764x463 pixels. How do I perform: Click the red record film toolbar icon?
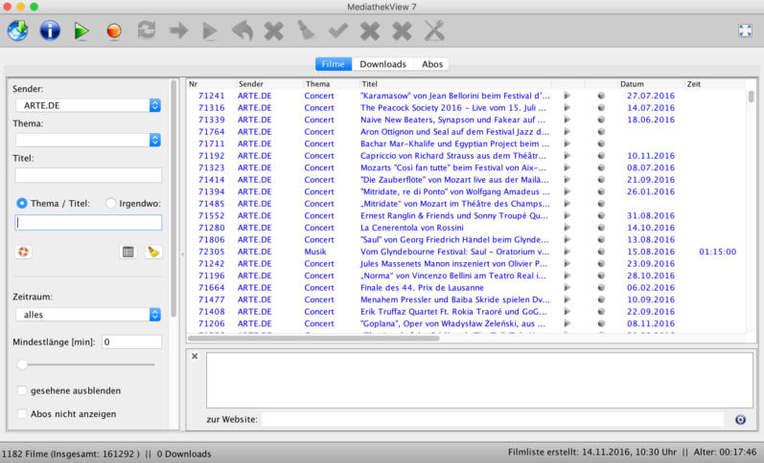[114, 31]
